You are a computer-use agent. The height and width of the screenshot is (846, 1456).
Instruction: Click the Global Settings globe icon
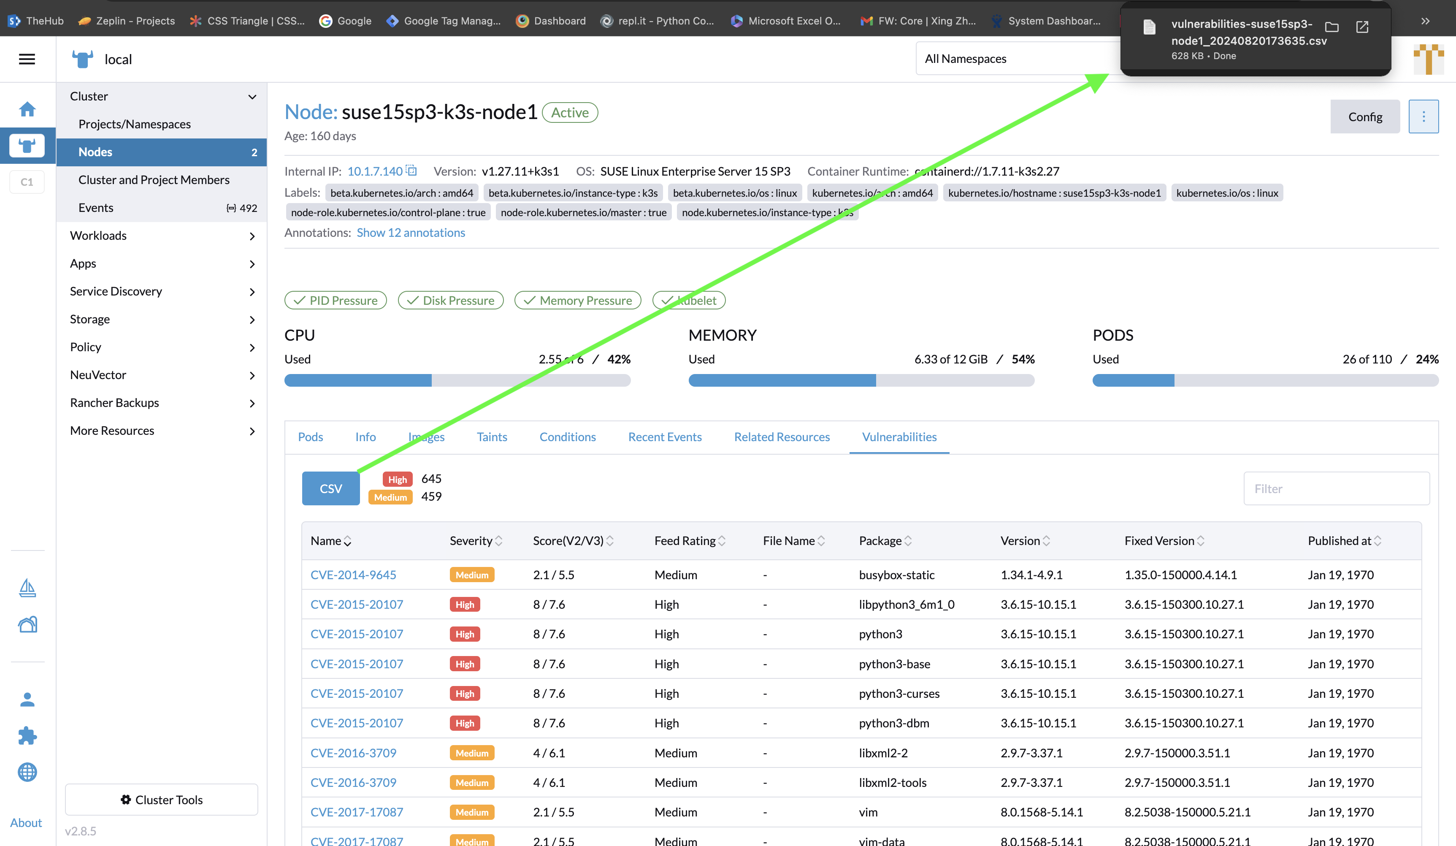[27, 772]
